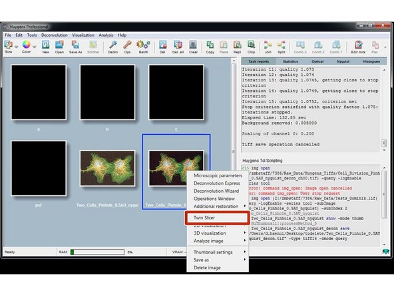
Task: Switch to the Statistics tab
Action: pyautogui.click(x=290, y=61)
